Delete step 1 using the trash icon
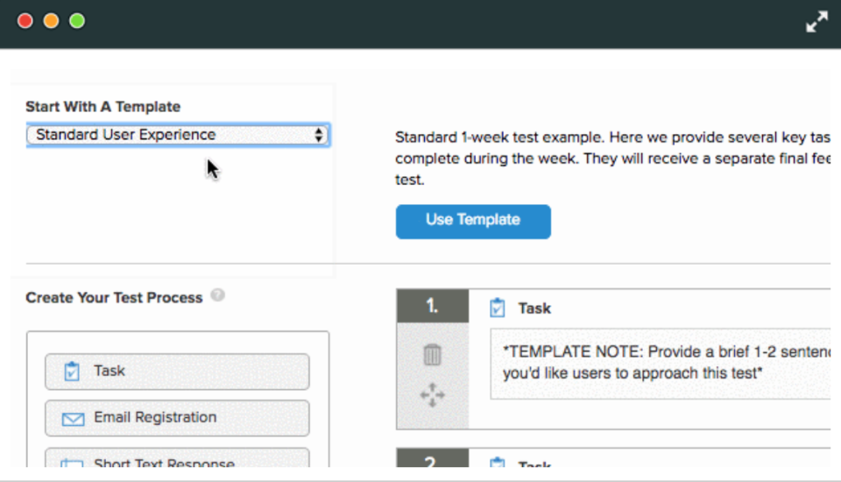Screen dimensions: 841x482 [x=433, y=355]
